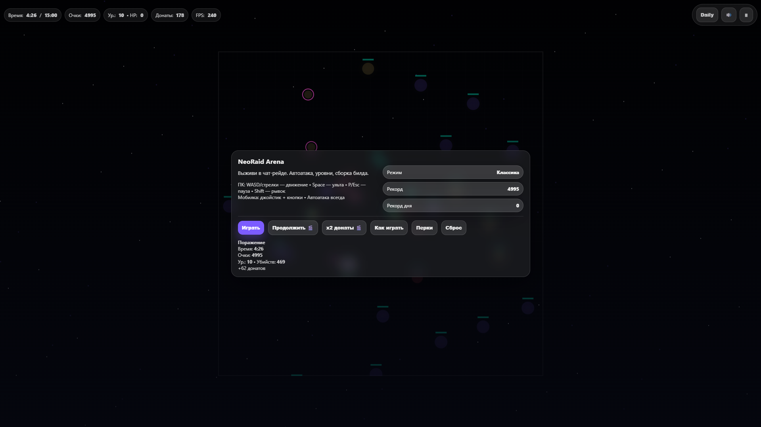Click the FPS 240 indicator pill
761x427 pixels.
pyautogui.click(x=206, y=15)
